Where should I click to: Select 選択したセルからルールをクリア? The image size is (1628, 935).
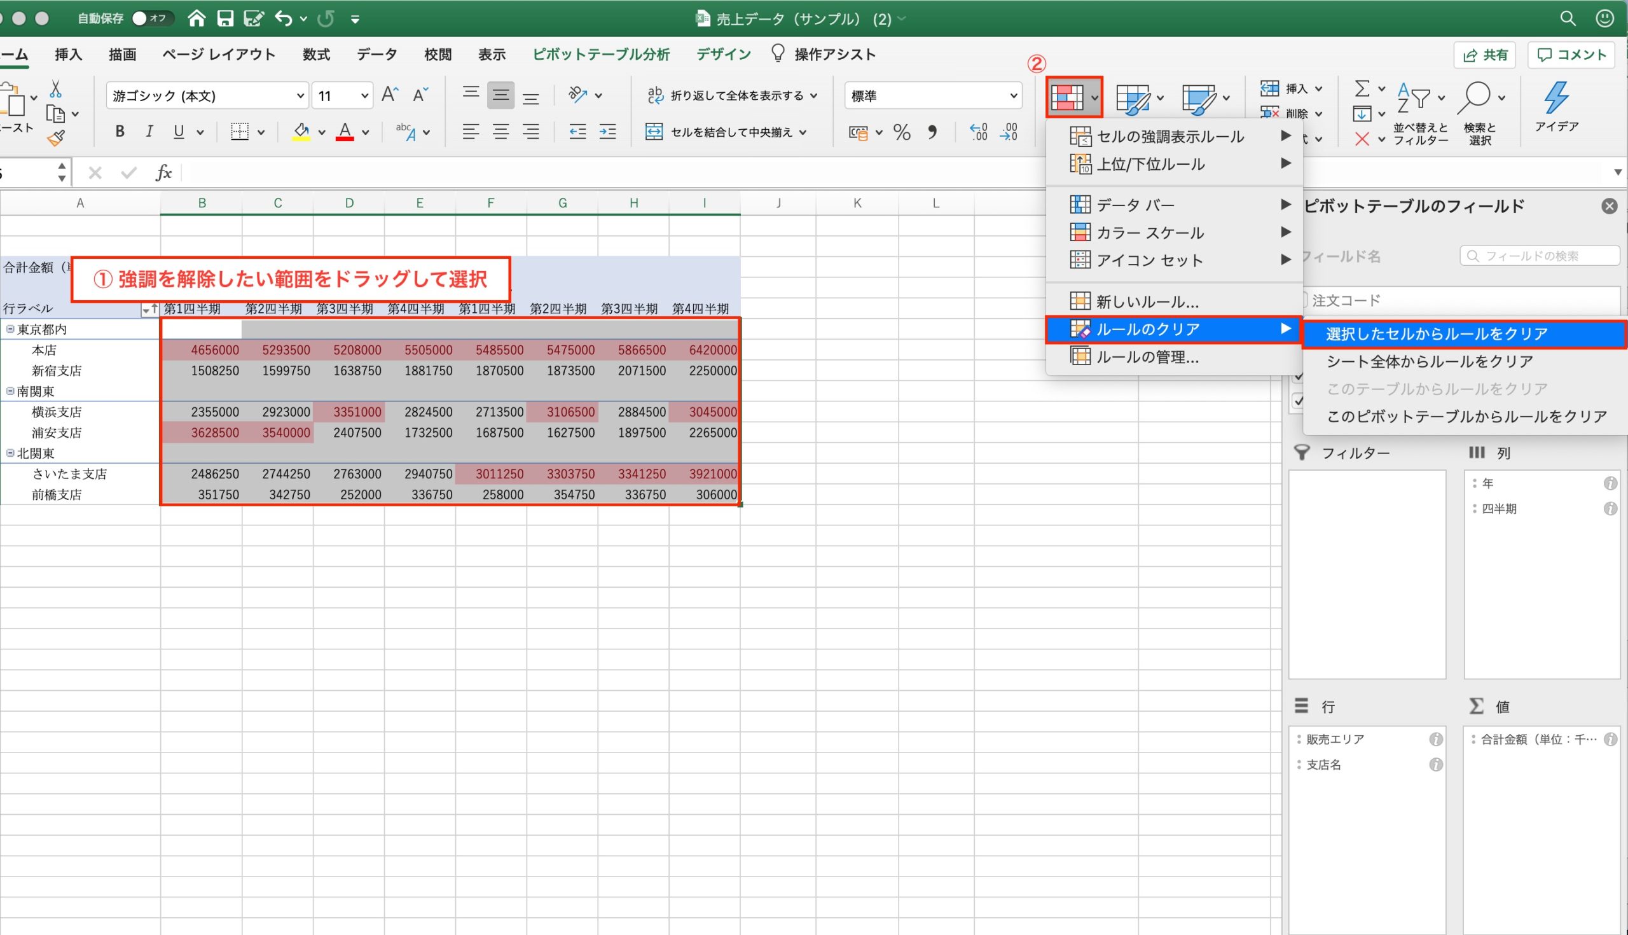pos(1465,334)
